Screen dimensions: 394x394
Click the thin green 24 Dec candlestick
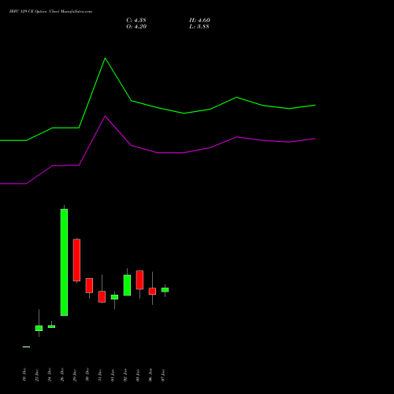click(x=51, y=326)
